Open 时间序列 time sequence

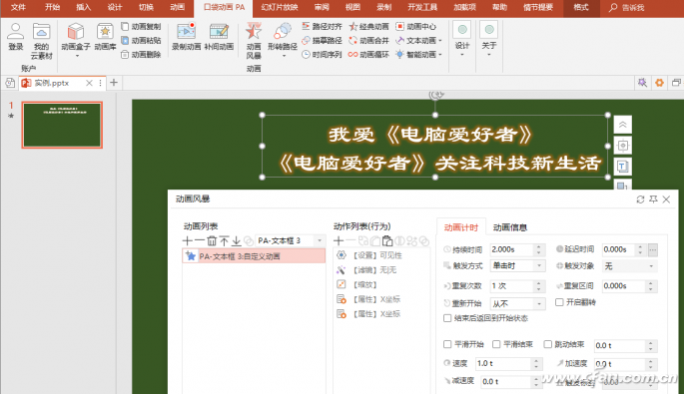tap(322, 55)
